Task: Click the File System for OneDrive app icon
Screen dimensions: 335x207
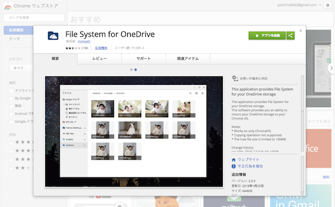Action: pyautogui.click(x=53, y=35)
